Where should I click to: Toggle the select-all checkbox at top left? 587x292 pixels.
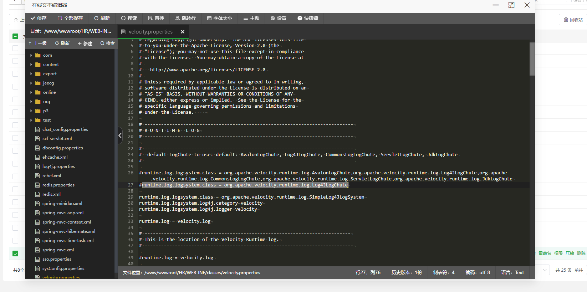[15, 36]
